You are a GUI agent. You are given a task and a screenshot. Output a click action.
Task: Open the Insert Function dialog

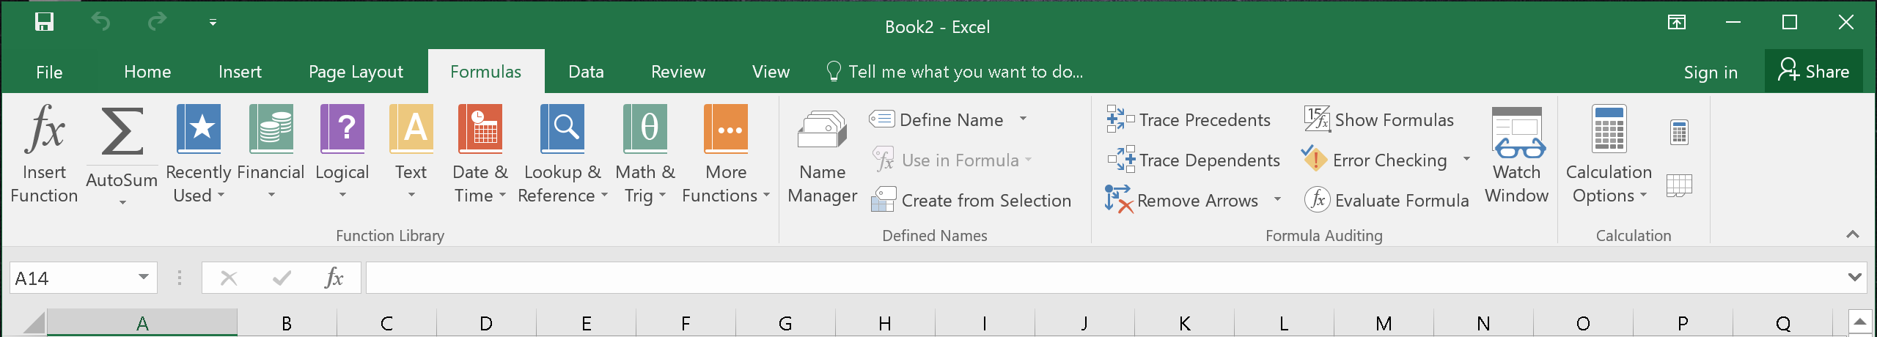pos(44,154)
